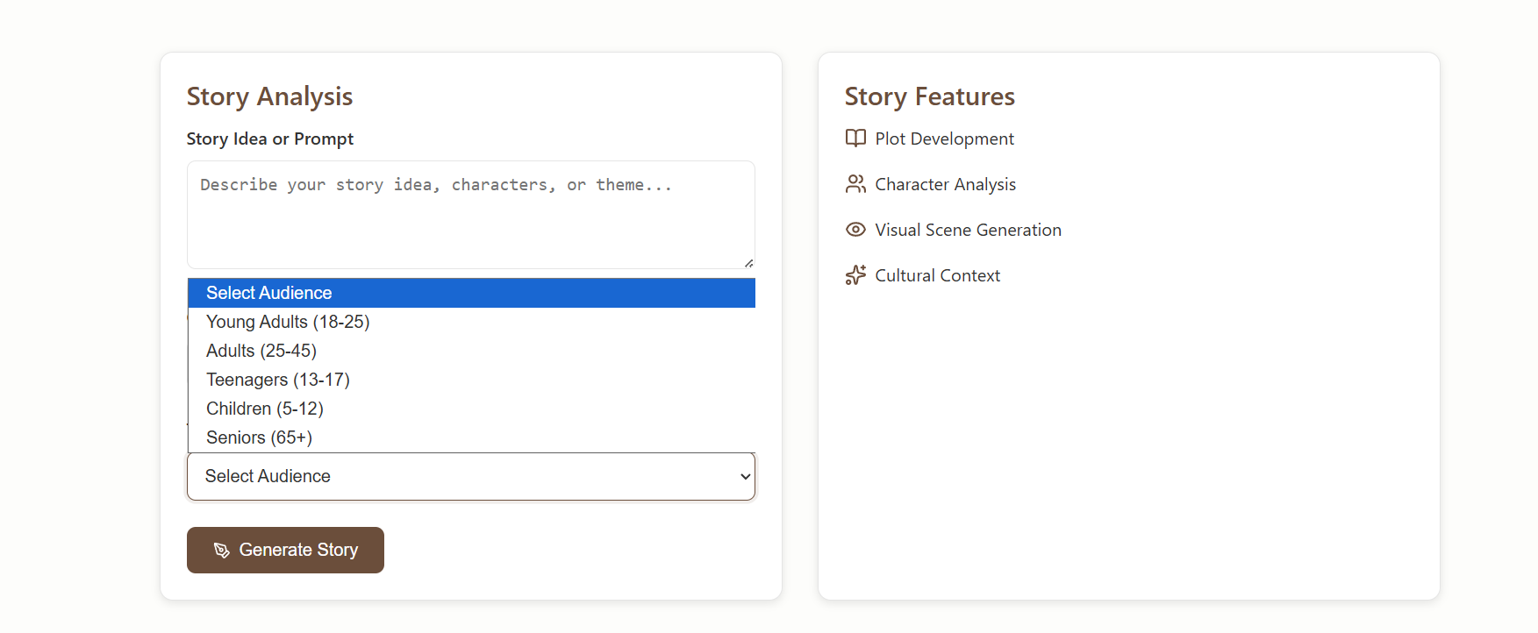Select the Children (5-12) audience option
The width and height of the screenshot is (1538, 633).
(265, 409)
